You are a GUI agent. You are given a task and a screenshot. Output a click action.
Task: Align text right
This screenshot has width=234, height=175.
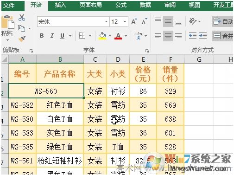(x=178, y=36)
